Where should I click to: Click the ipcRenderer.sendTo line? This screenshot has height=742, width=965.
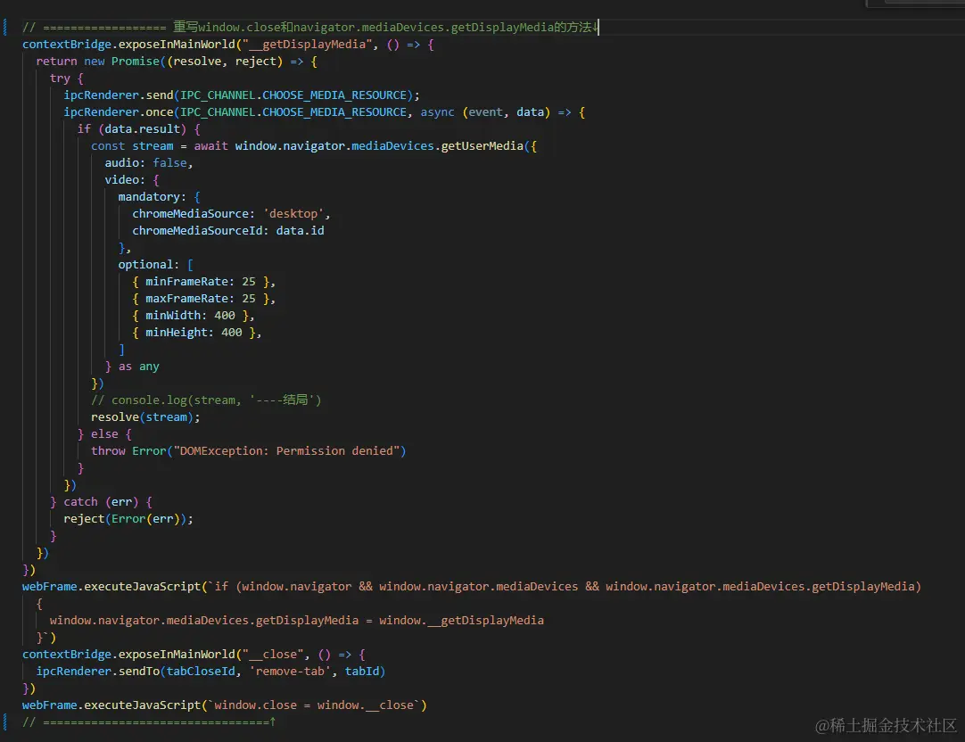tap(210, 672)
